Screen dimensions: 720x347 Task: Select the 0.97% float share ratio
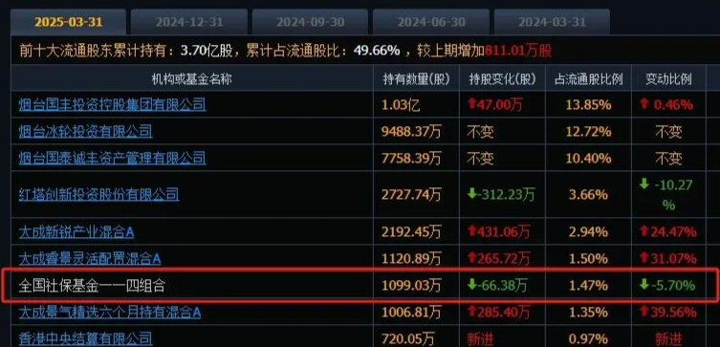(x=588, y=339)
